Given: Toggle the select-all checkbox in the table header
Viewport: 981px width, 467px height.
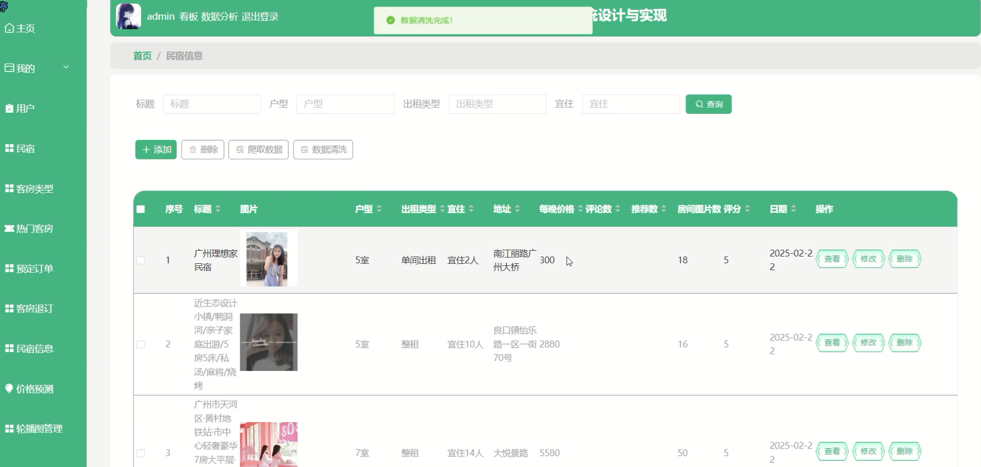Looking at the screenshot, I should [x=141, y=209].
